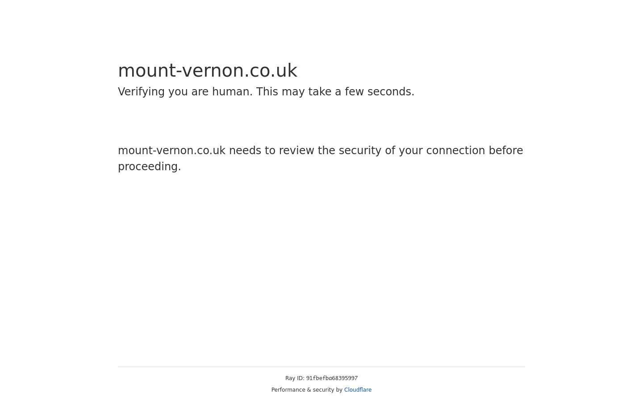Click the word 'seconds.' in the subheading
Viewport: 643px width, 401px height.
point(391,92)
